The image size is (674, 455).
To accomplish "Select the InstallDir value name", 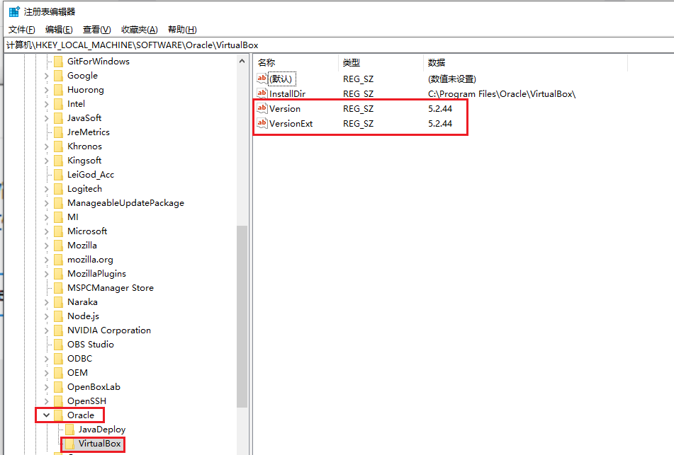I will click(287, 94).
